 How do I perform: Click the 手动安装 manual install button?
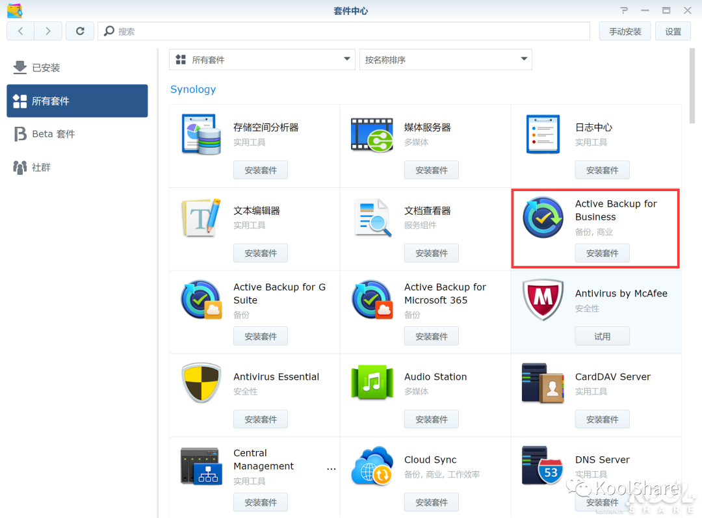[625, 31]
